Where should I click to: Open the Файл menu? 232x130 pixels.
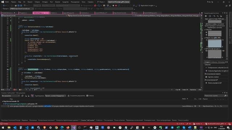pos(7,2)
